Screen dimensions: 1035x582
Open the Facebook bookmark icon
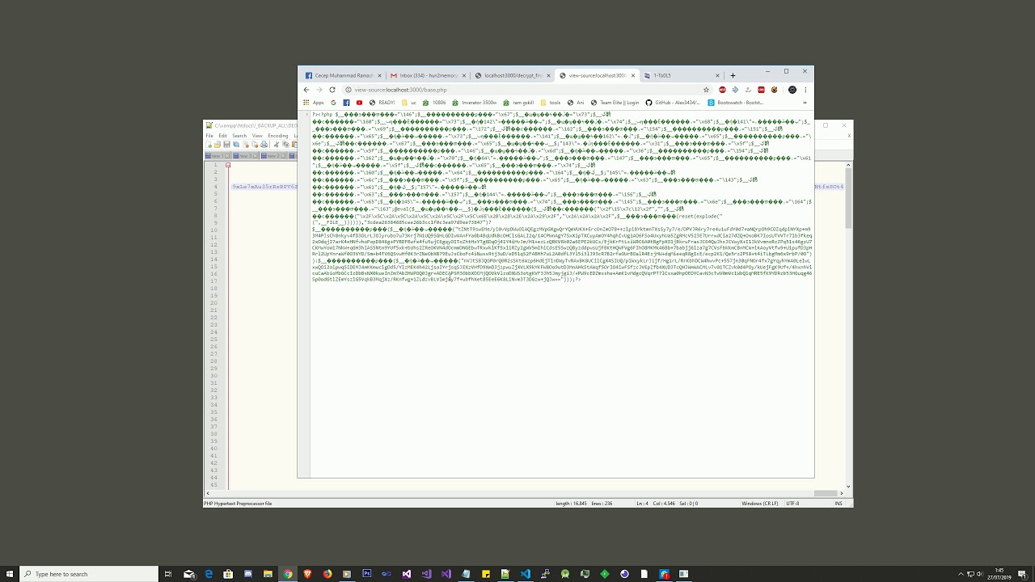(346, 103)
